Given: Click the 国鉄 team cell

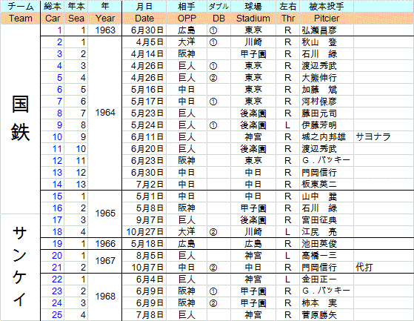Looking at the screenshot, I should point(20,119).
